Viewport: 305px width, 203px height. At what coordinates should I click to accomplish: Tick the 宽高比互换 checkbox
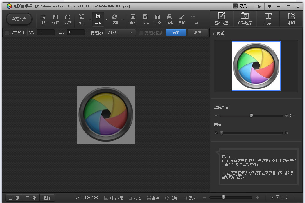tap(142, 33)
